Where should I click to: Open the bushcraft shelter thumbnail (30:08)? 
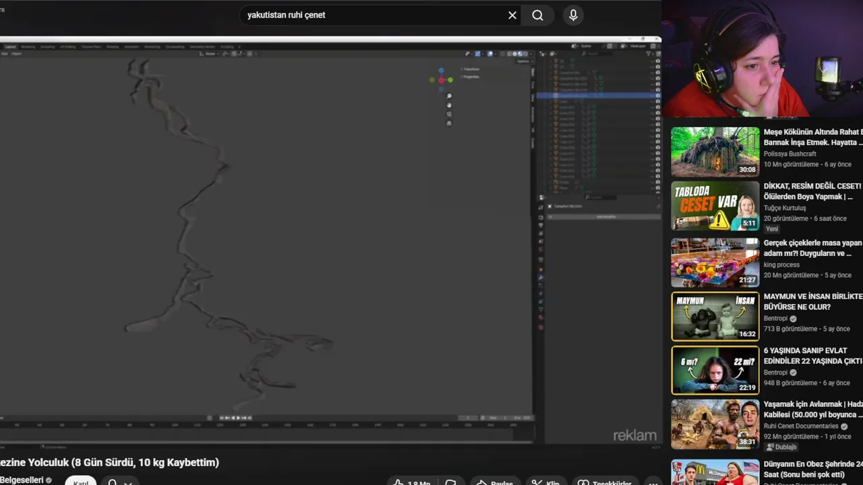[715, 152]
